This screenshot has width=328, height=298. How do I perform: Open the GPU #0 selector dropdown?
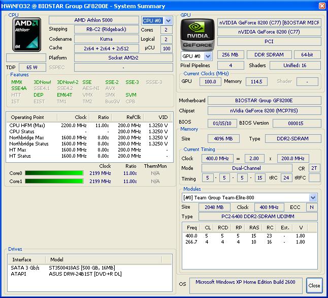click(208, 56)
